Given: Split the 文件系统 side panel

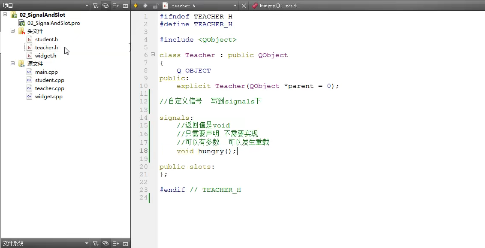Looking at the screenshot, I should [115, 243].
